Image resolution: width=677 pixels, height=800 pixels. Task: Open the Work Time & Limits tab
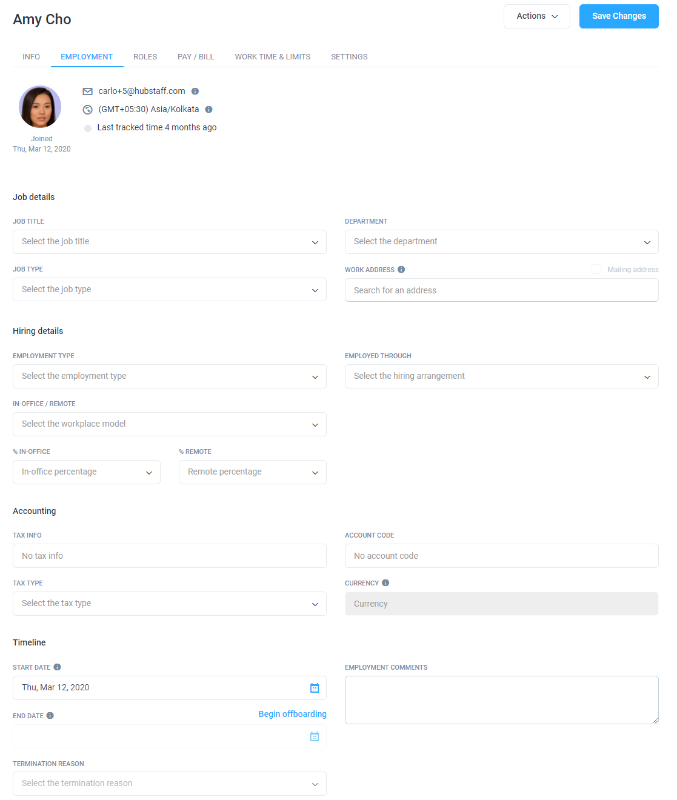(x=273, y=57)
